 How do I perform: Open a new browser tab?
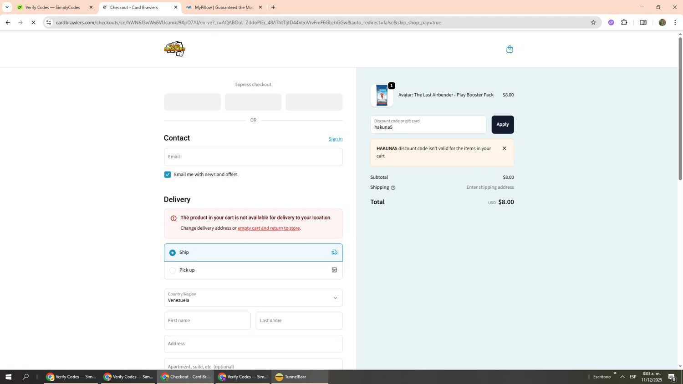(x=273, y=7)
